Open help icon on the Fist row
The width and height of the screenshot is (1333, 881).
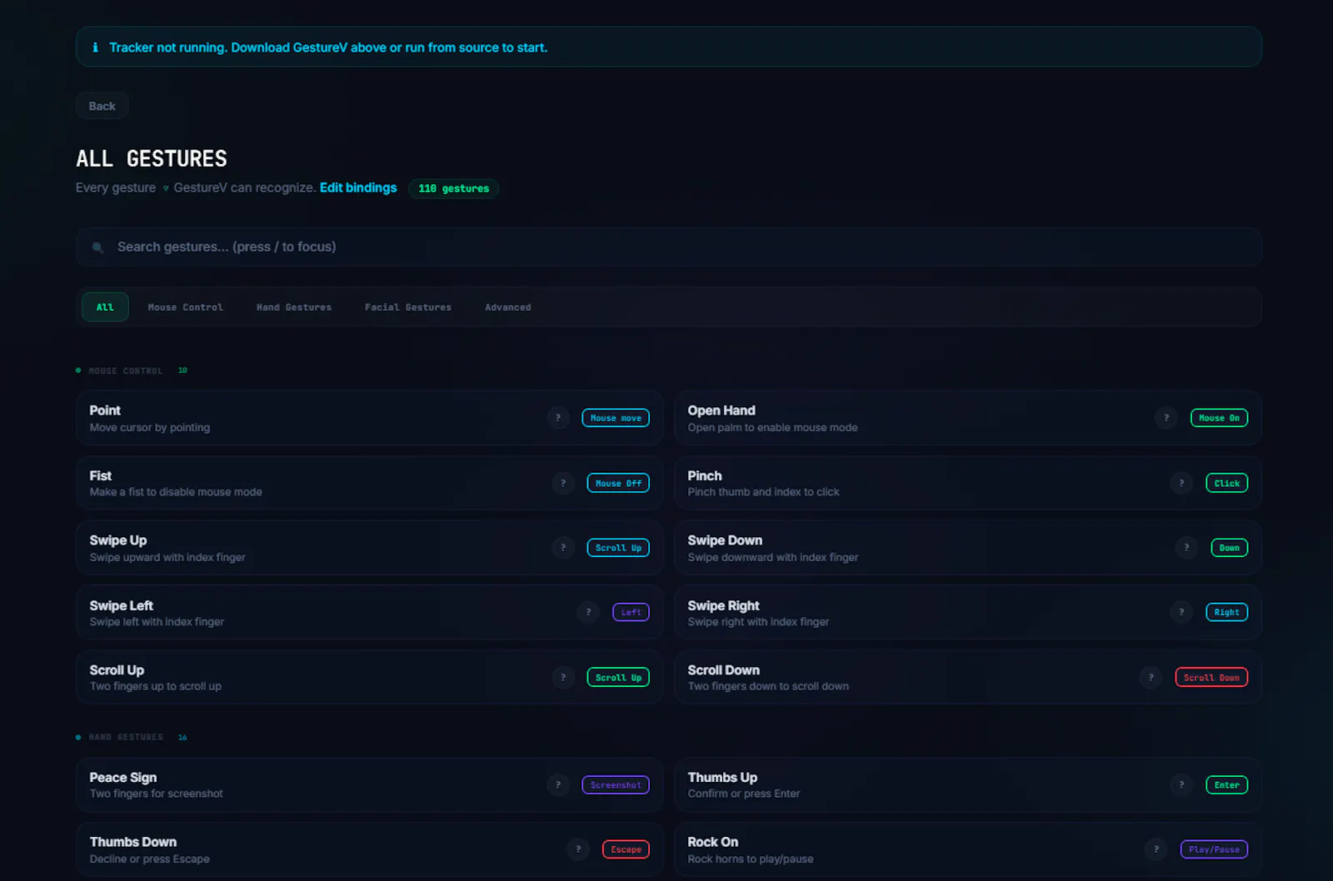point(563,483)
